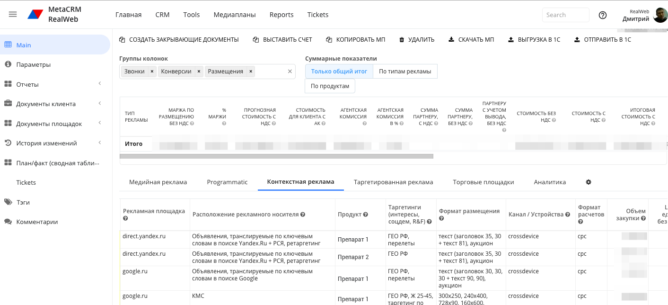This screenshot has width=668, height=305.
Task: Open the Группы колонок dropdown field
Action: click(x=207, y=72)
